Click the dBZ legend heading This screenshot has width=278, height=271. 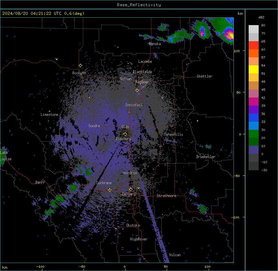pos(261,17)
